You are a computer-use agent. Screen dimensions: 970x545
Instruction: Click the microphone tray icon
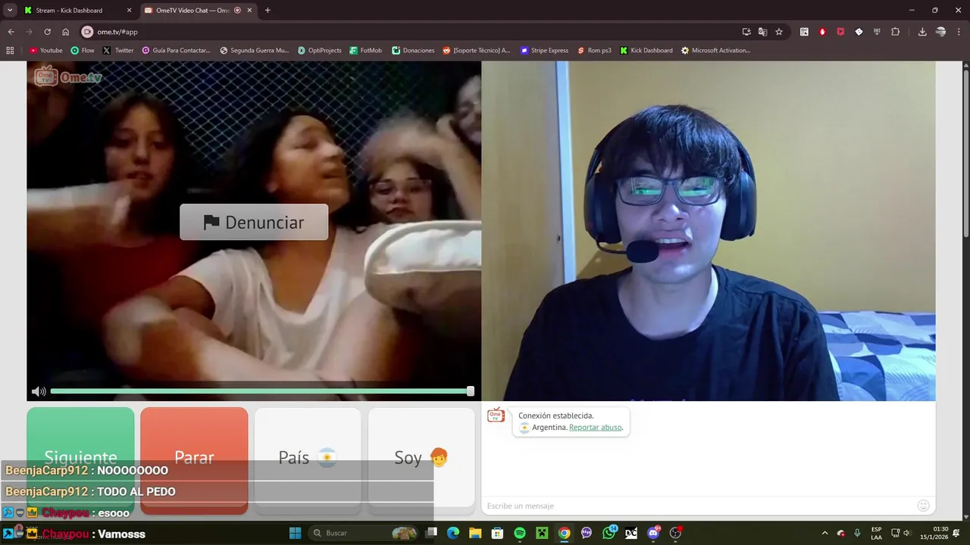point(857,533)
